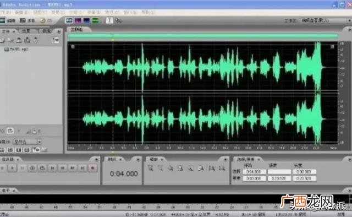Click the Loop Play button in transport
The width and height of the screenshot is (352, 217).
click(42, 168)
